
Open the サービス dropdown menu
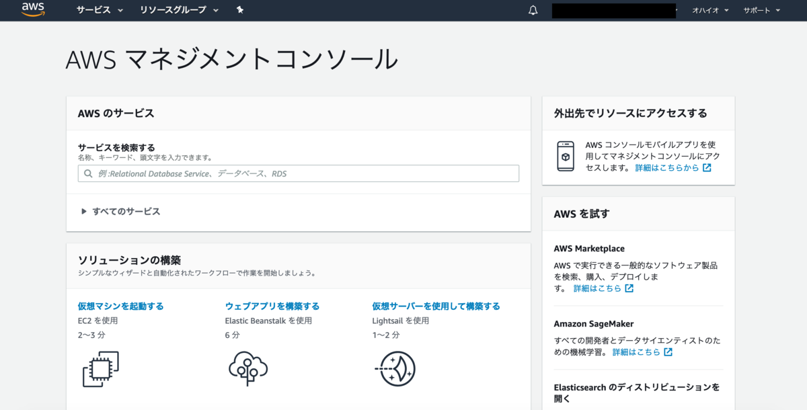pos(100,10)
